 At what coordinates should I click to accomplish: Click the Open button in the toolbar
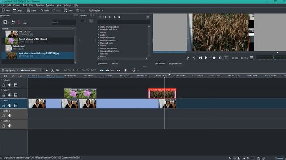pyautogui.click(x=18, y=10)
